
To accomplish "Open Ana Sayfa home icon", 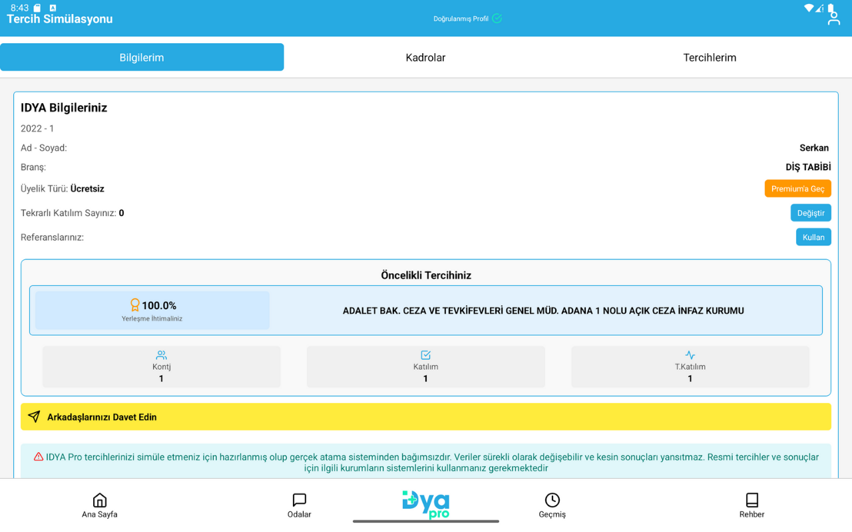I will click(100, 500).
